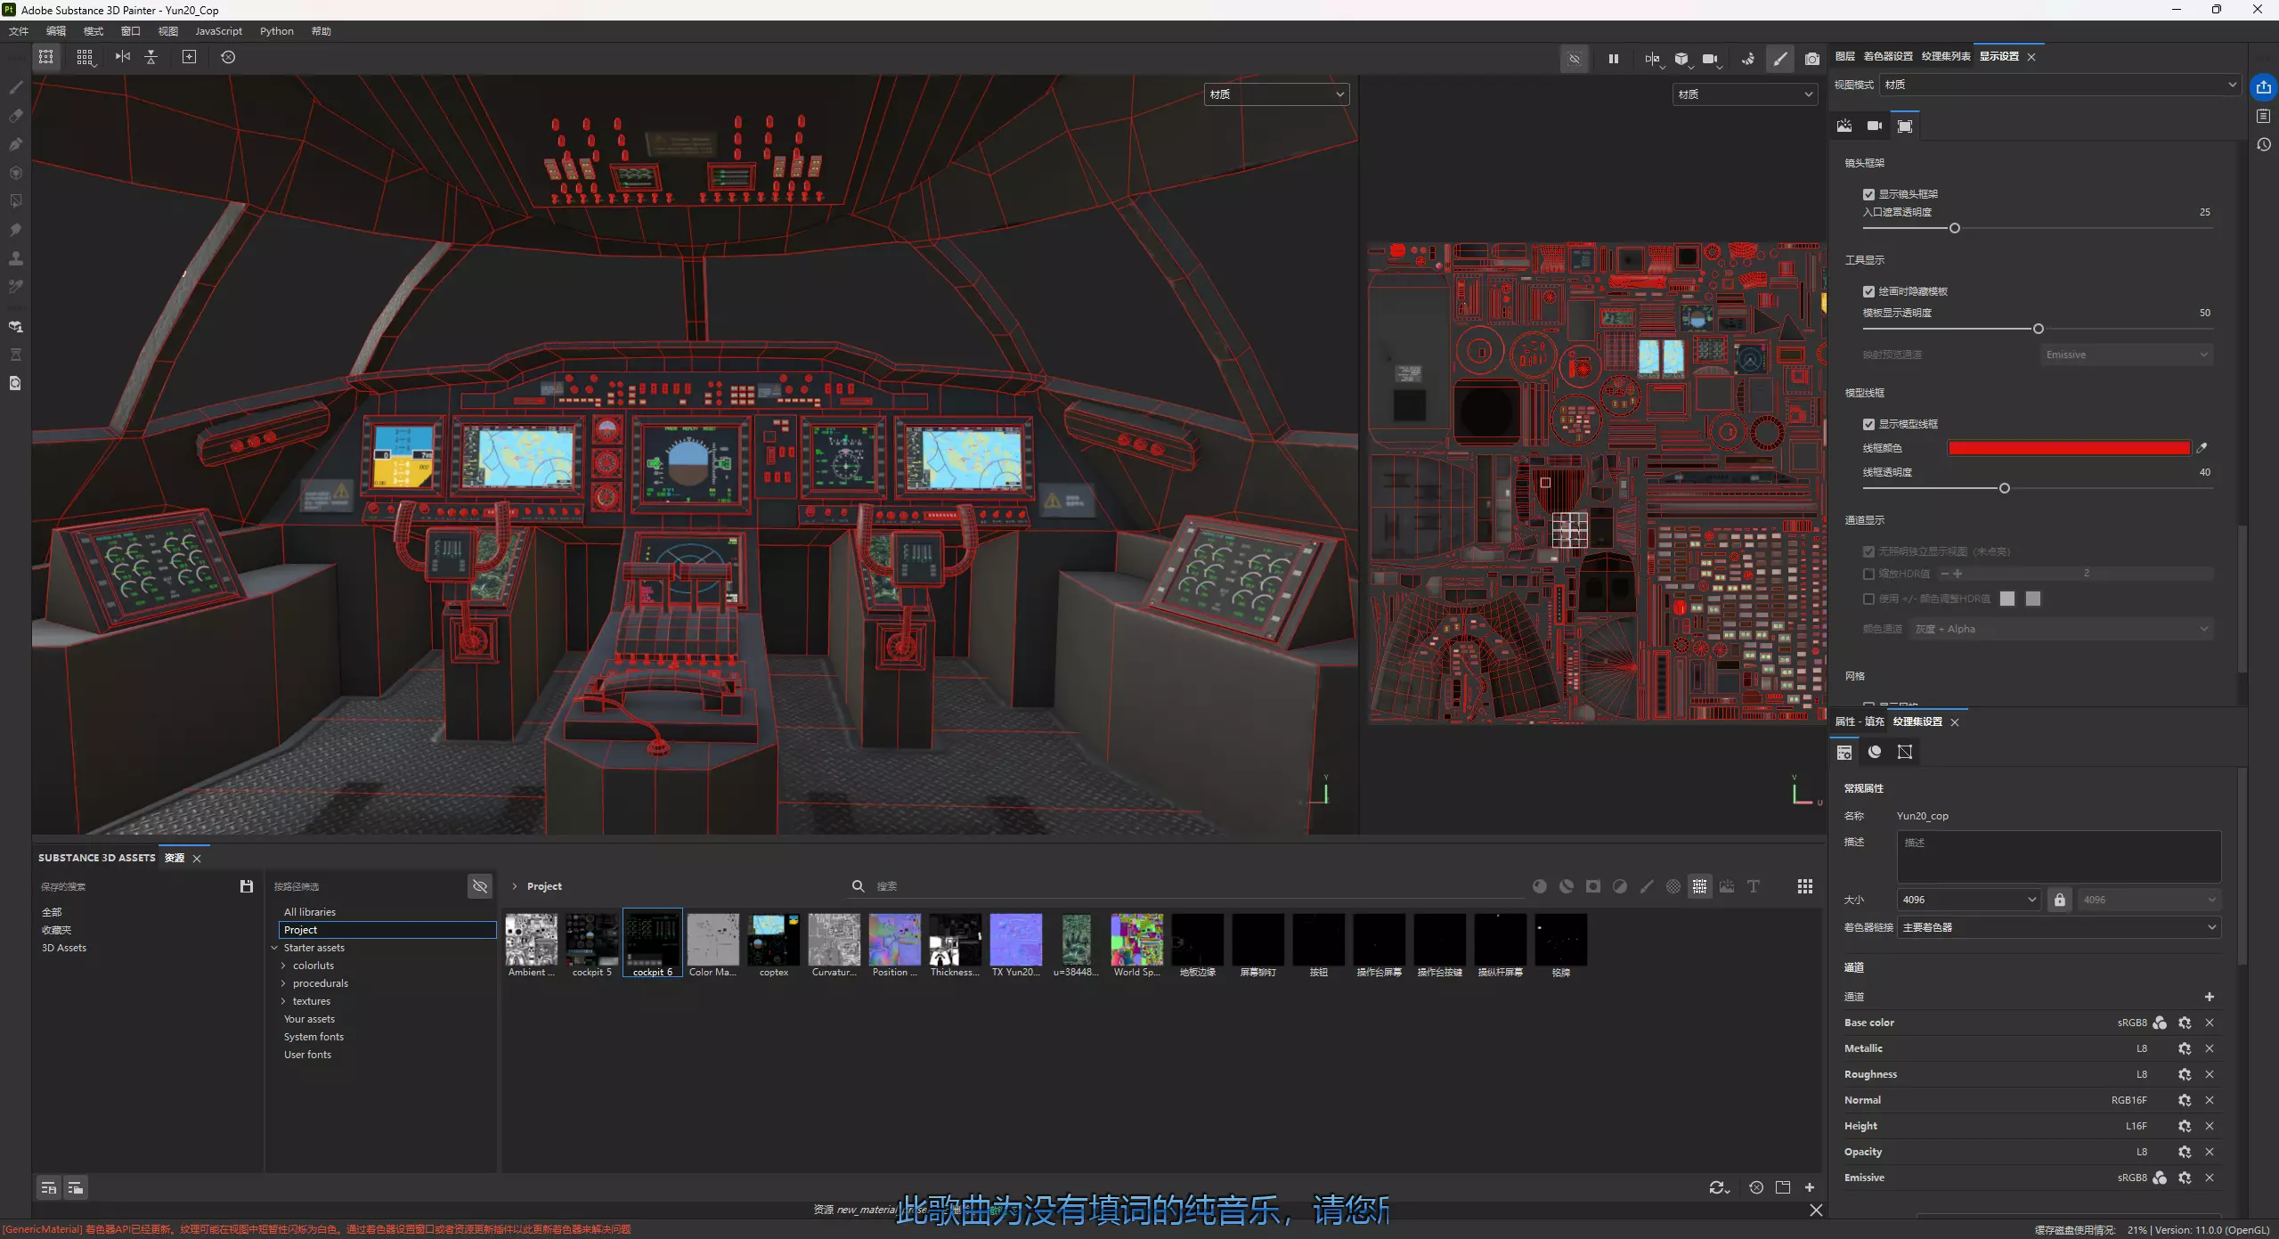Click the lock icon next to texture size
2279x1239 pixels.
[x=2059, y=900]
